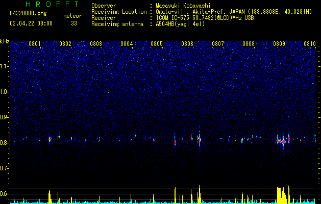Click the Receiver field label

pos(104,18)
